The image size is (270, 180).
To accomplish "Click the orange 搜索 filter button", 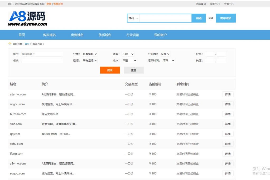I will 110,70.
